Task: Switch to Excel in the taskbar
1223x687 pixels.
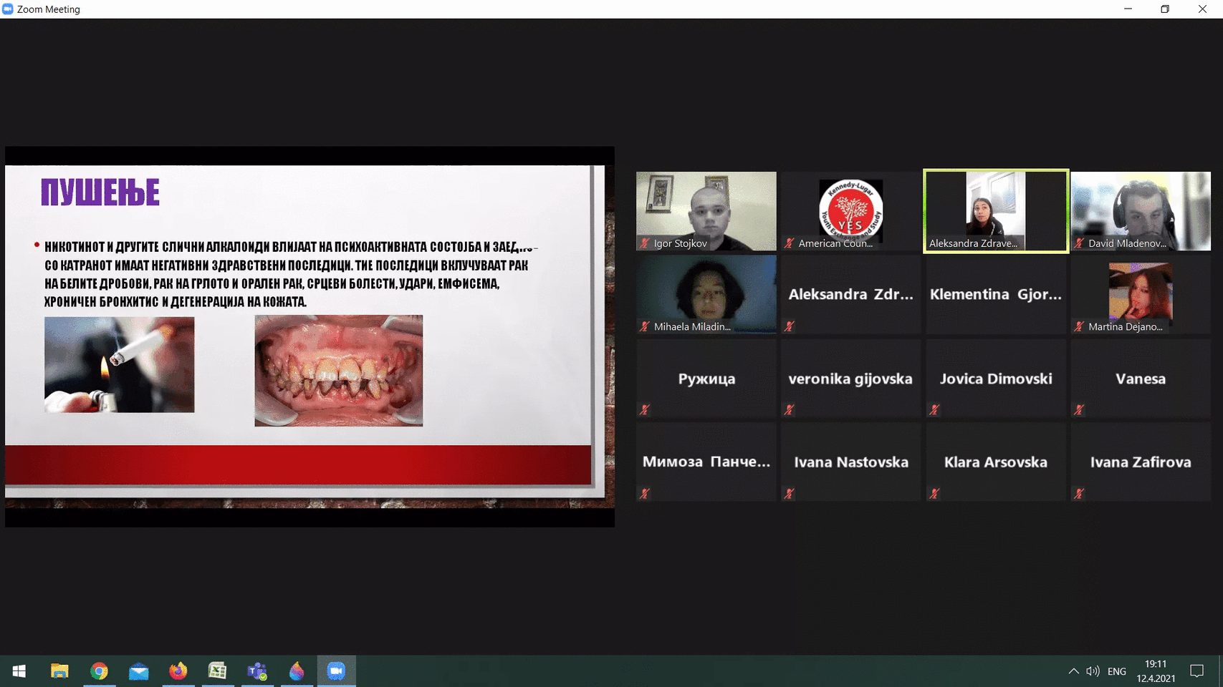Action: pyautogui.click(x=217, y=671)
